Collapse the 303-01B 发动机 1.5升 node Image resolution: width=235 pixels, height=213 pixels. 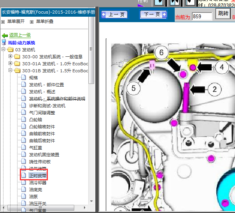click(10, 70)
